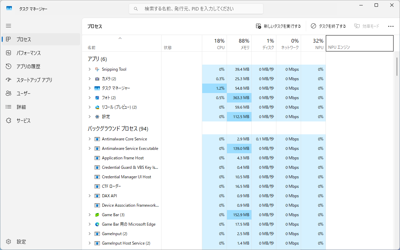The height and width of the screenshot is (250, 400).
Task: Click Run new task (新しいタスクを実行する)
Action: [x=278, y=26]
